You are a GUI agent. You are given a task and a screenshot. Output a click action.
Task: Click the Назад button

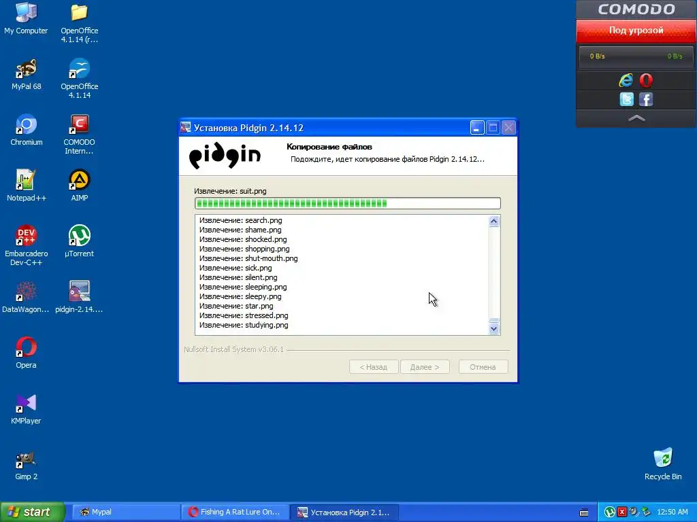point(374,367)
